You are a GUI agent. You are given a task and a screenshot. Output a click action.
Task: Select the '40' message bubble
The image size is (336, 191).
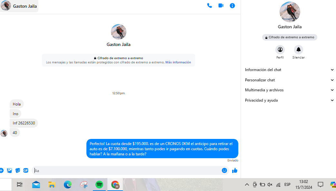coord(15,133)
